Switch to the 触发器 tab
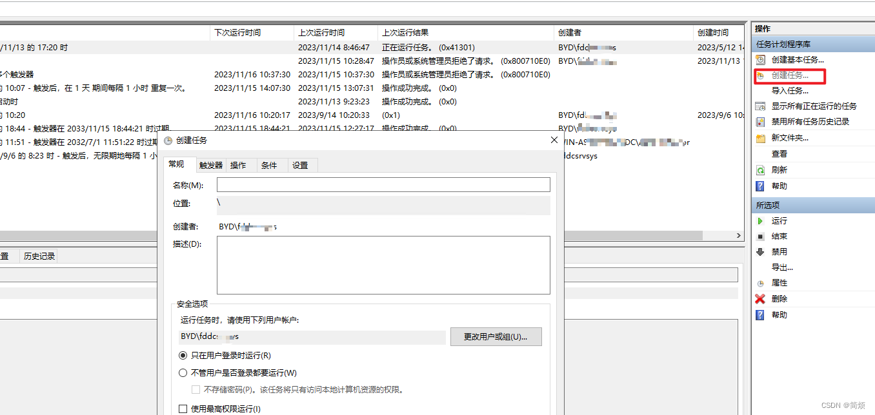The width and height of the screenshot is (875, 415). coord(211,166)
